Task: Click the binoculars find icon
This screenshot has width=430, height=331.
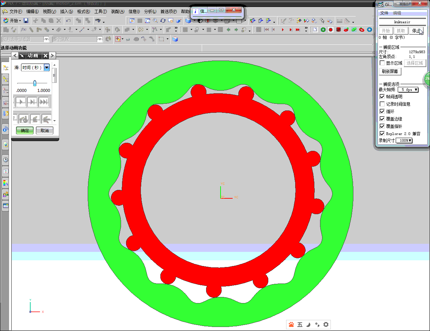Action: click(x=98, y=21)
